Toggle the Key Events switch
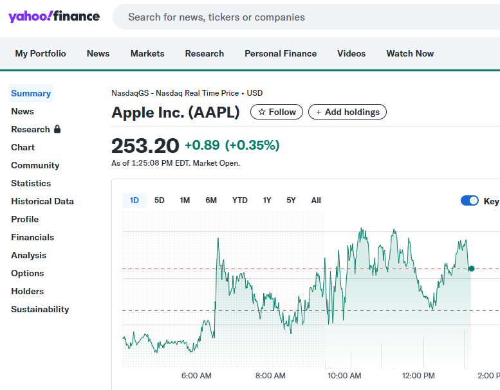This screenshot has height=390, width=500. [470, 200]
